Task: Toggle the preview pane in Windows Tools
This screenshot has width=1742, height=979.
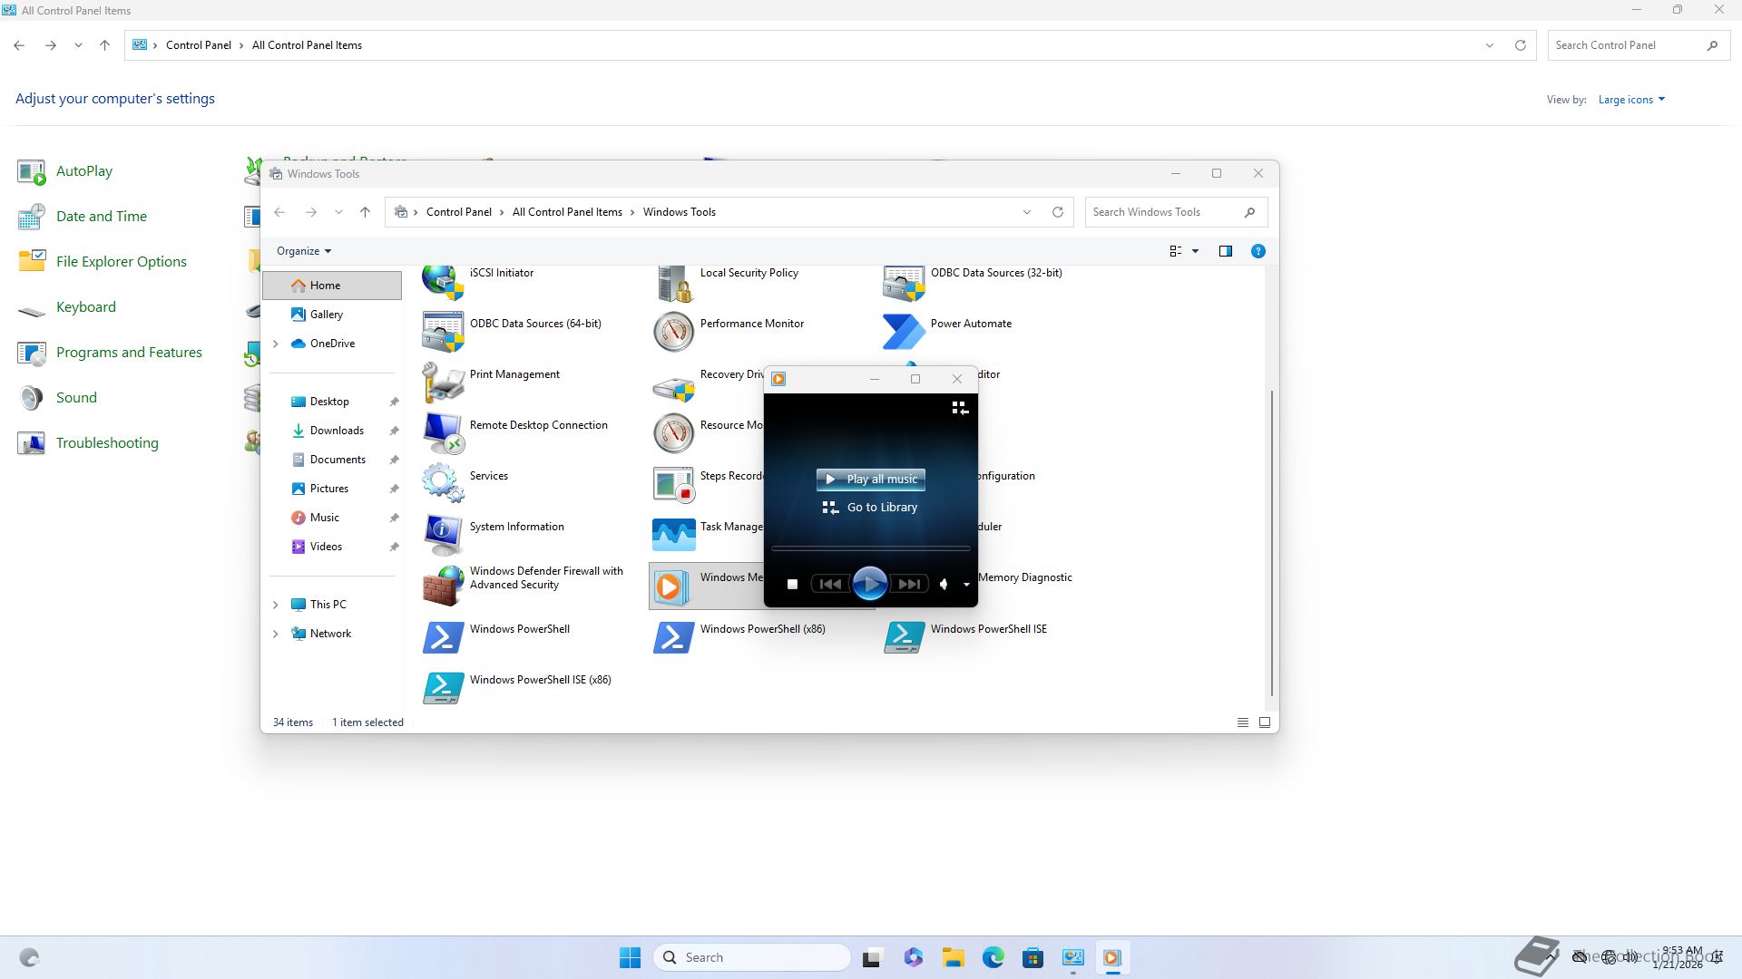Action: pyautogui.click(x=1225, y=251)
